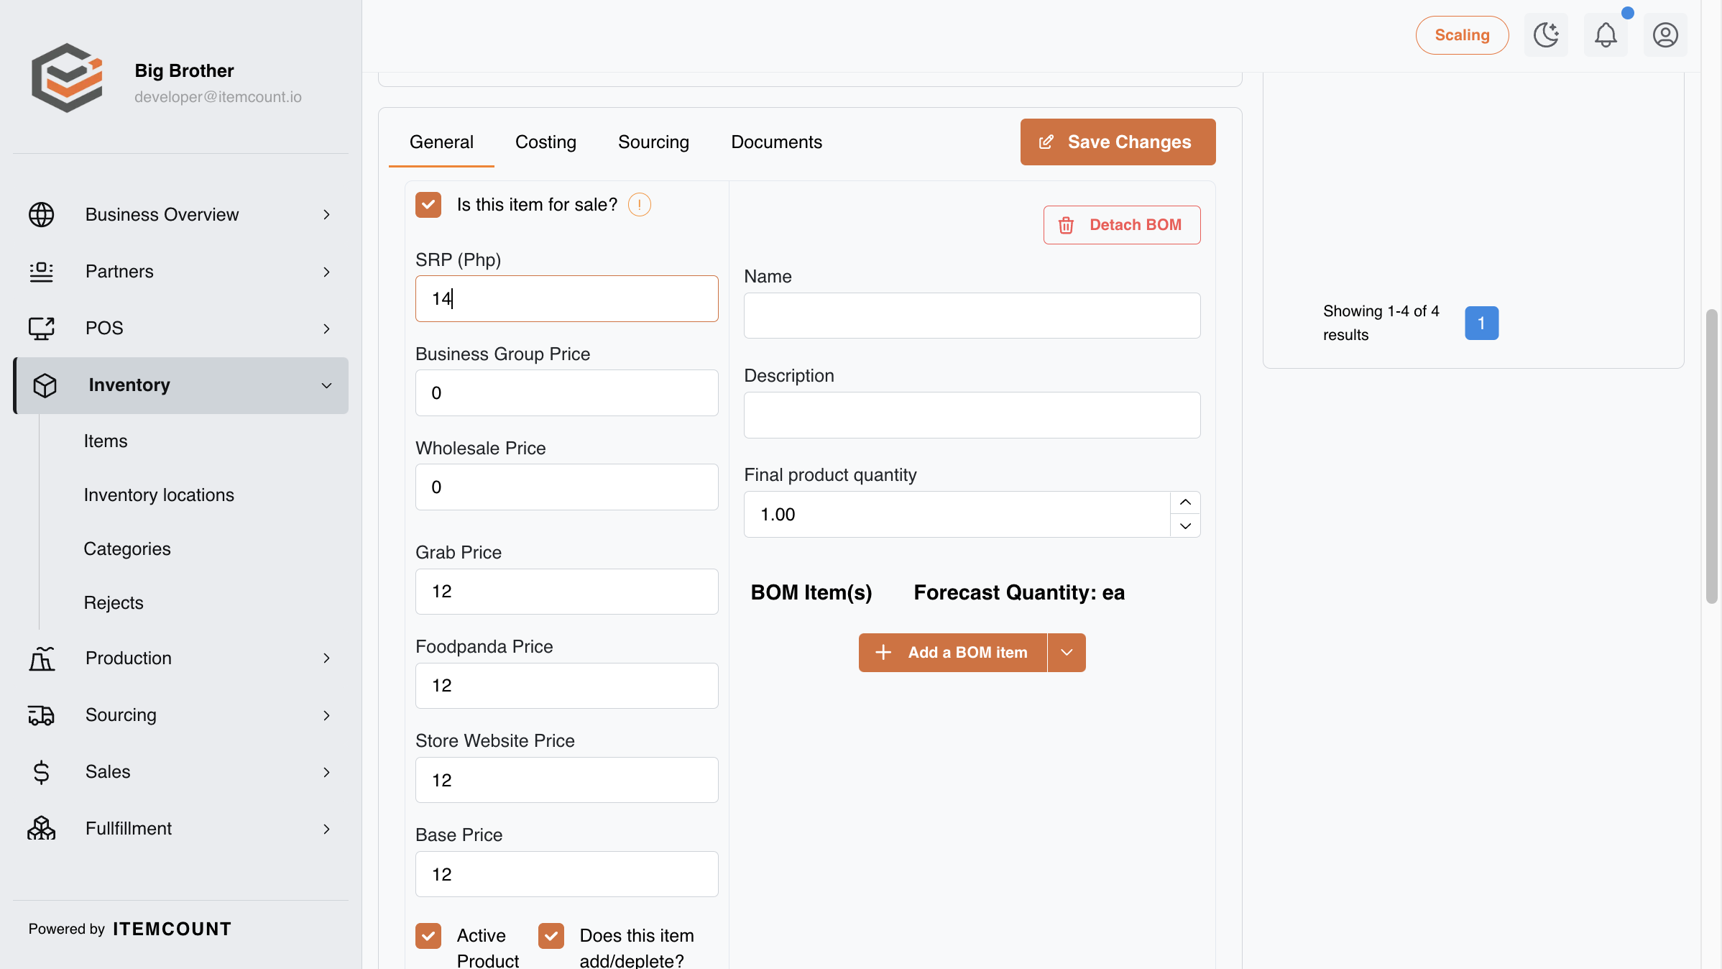Open Add a BOM item dropdown arrow
1722x969 pixels.
(1067, 653)
